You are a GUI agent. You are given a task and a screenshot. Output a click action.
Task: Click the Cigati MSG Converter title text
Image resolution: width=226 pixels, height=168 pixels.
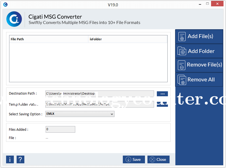click(x=55, y=17)
